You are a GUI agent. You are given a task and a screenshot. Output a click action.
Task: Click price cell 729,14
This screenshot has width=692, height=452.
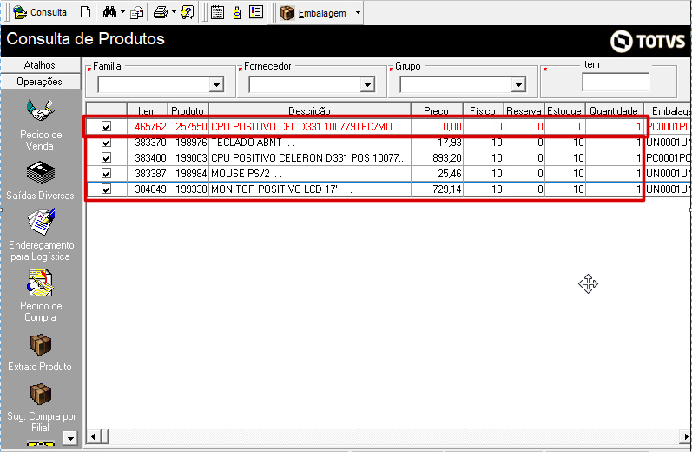[x=447, y=189]
